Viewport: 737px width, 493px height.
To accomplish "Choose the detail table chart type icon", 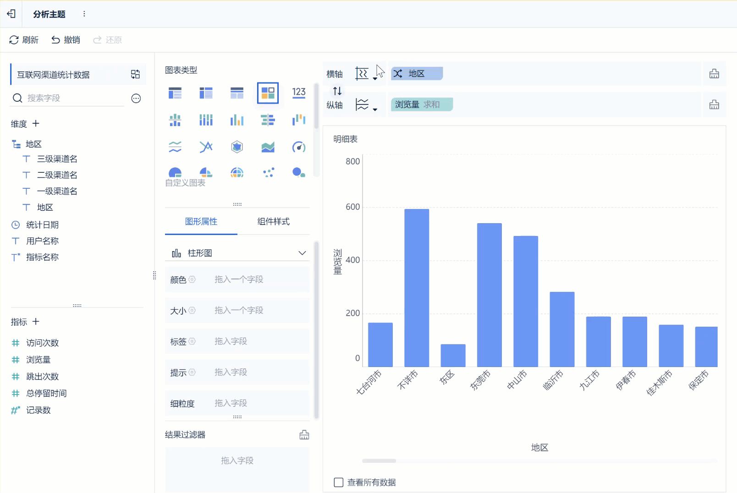I will point(237,93).
